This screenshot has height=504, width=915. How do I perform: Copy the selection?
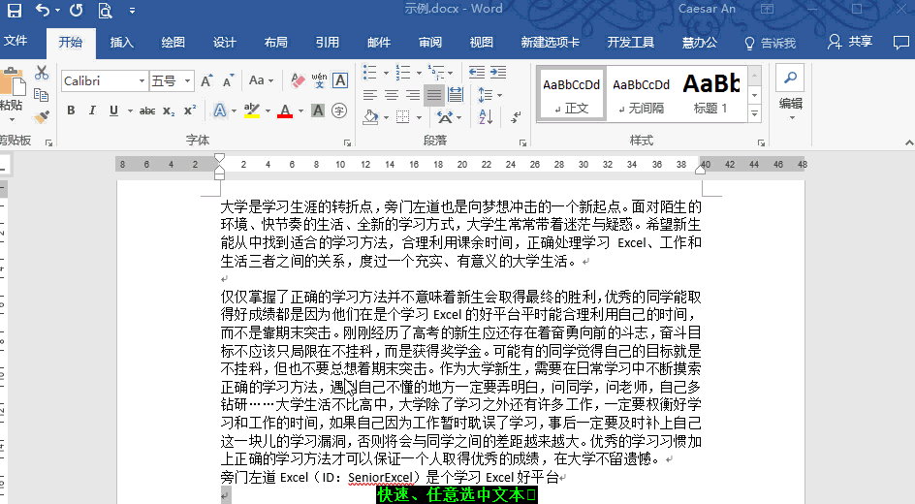41,95
